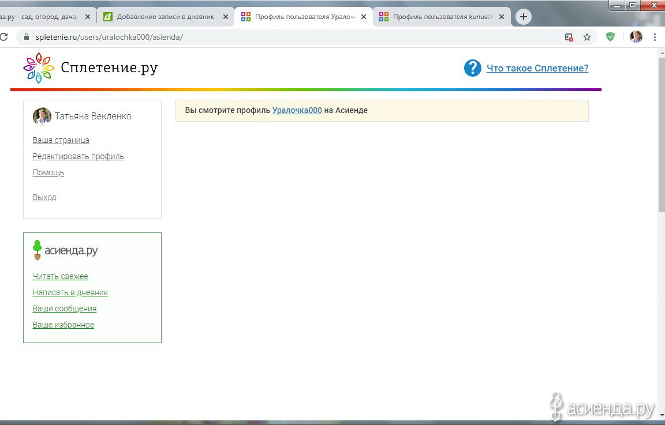Click the асиенда.ру tree logo icon
Image resolution: width=665 pixels, height=425 pixels.
(38, 250)
